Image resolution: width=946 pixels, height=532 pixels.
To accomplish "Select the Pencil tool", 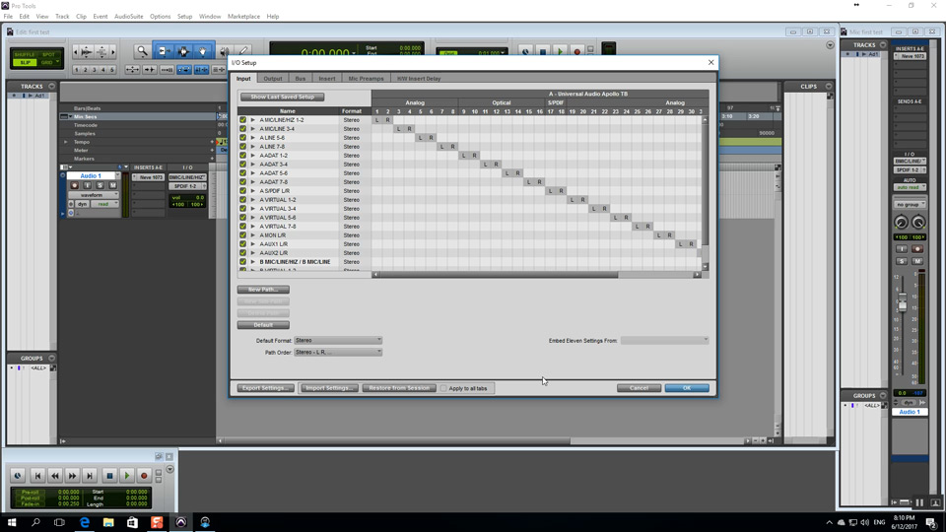I will click(243, 52).
